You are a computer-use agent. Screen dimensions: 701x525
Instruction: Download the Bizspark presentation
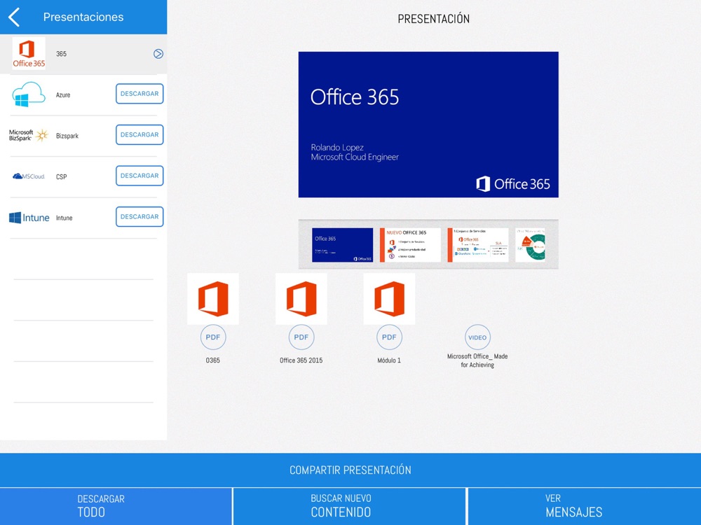pyautogui.click(x=139, y=135)
